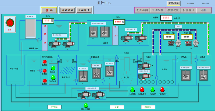Open the 初始画面 tab

[142, 10]
